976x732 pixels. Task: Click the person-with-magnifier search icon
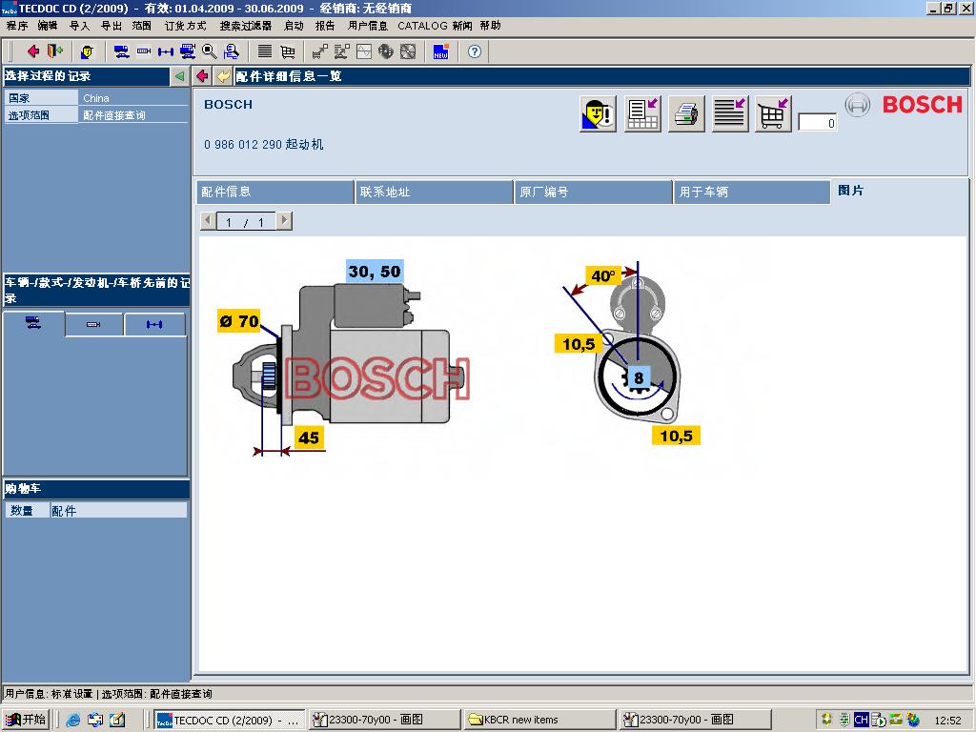[231, 51]
